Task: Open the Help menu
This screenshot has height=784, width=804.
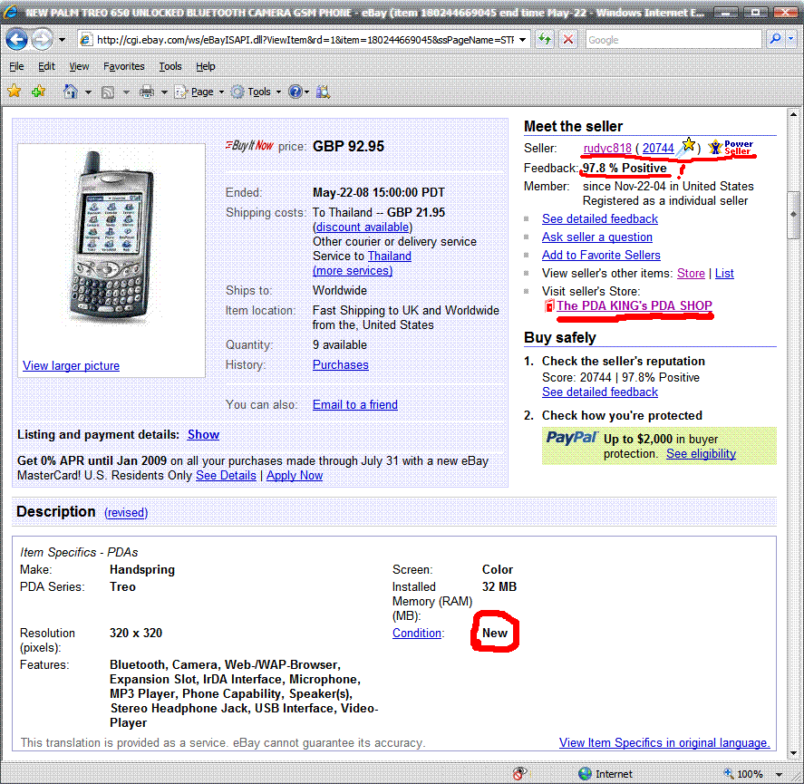Action: [206, 66]
